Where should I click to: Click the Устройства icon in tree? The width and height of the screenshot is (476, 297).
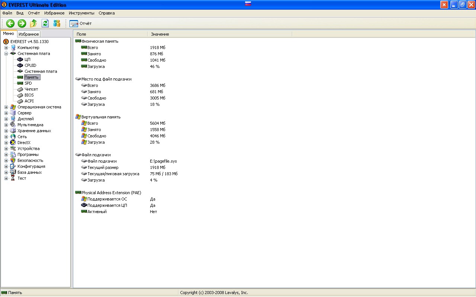pos(13,148)
